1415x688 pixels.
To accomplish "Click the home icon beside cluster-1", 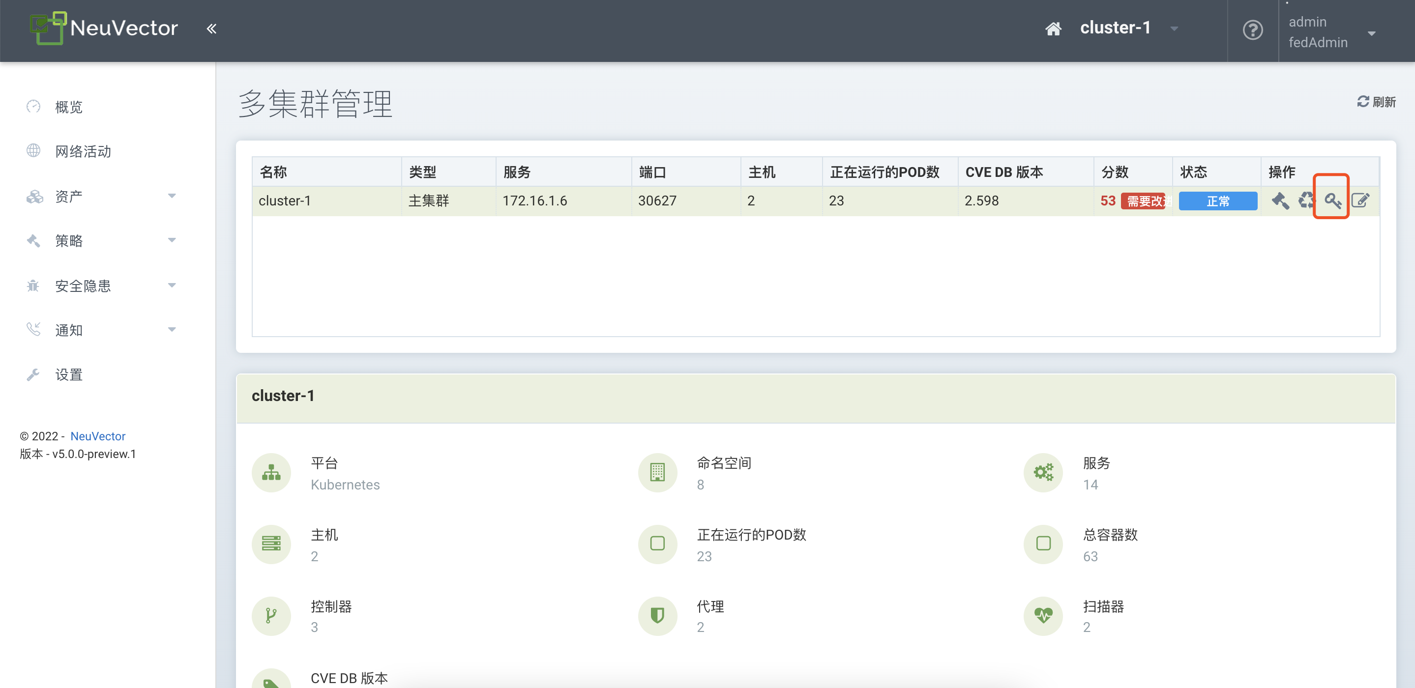I will [x=1053, y=29].
